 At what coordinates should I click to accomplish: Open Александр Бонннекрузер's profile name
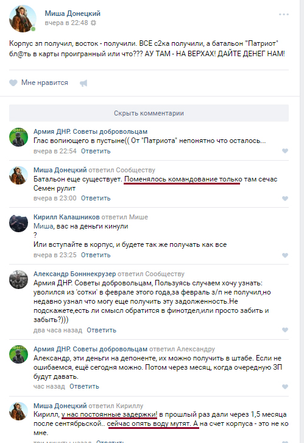(x=75, y=274)
